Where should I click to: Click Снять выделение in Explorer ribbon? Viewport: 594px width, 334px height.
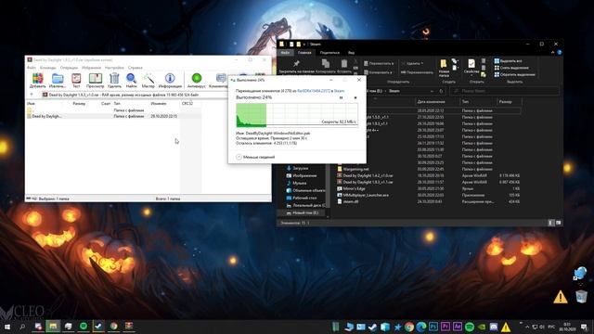(511, 68)
